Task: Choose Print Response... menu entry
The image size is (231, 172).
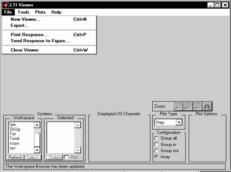Action: tap(49, 35)
